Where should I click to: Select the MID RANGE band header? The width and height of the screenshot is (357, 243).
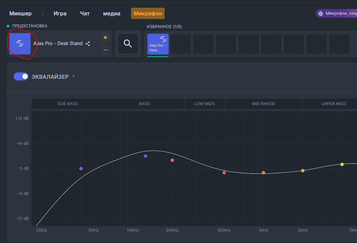[x=263, y=104]
